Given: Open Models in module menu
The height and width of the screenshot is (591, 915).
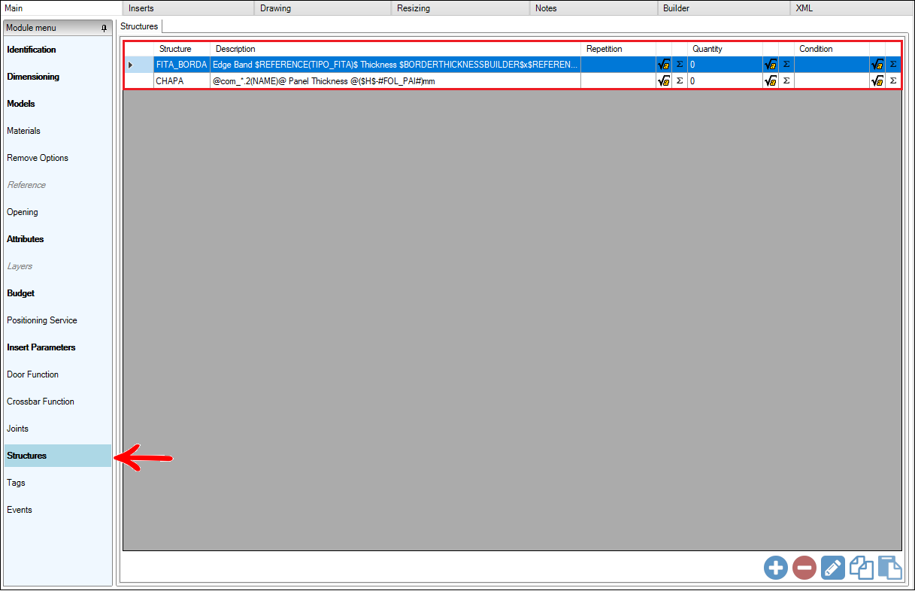Looking at the screenshot, I should coord(57,104).
